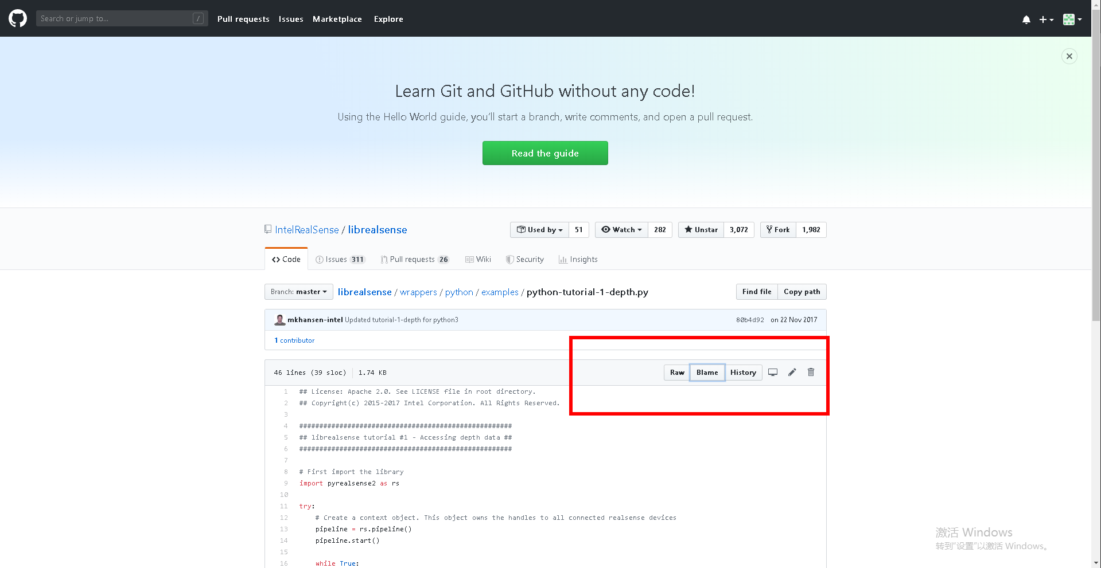1101x568 pixels.
Task: Expand the Watch dropdown
Action: pyautogui.click(x=621, y=230)
